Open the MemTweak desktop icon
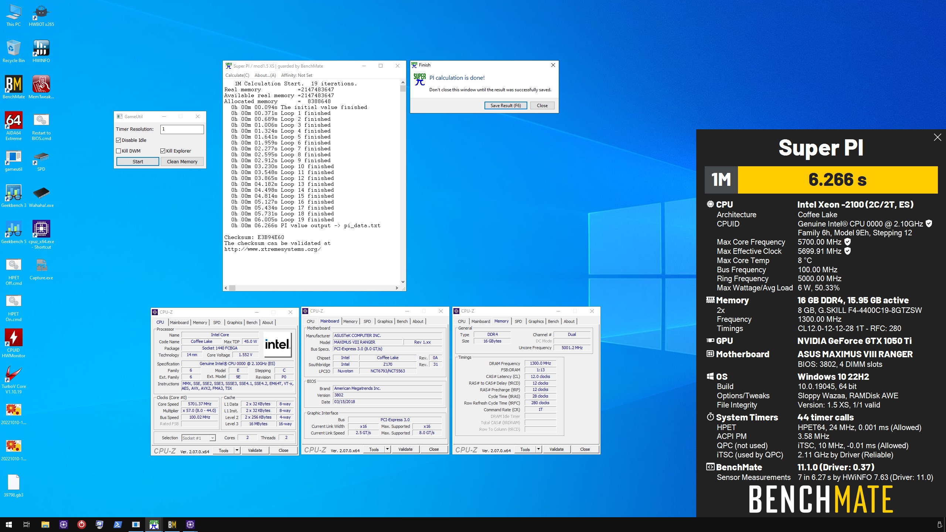The width and height of the screenshot is (946, 532). (x=41, y=88)
